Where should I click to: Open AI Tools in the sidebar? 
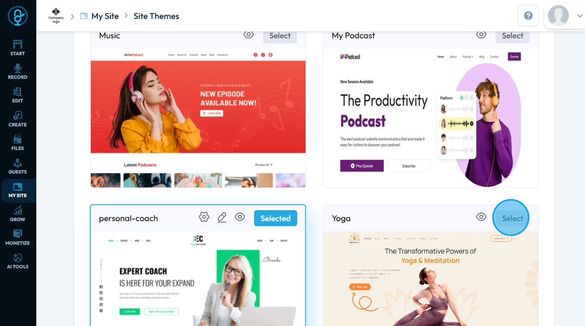18,261
